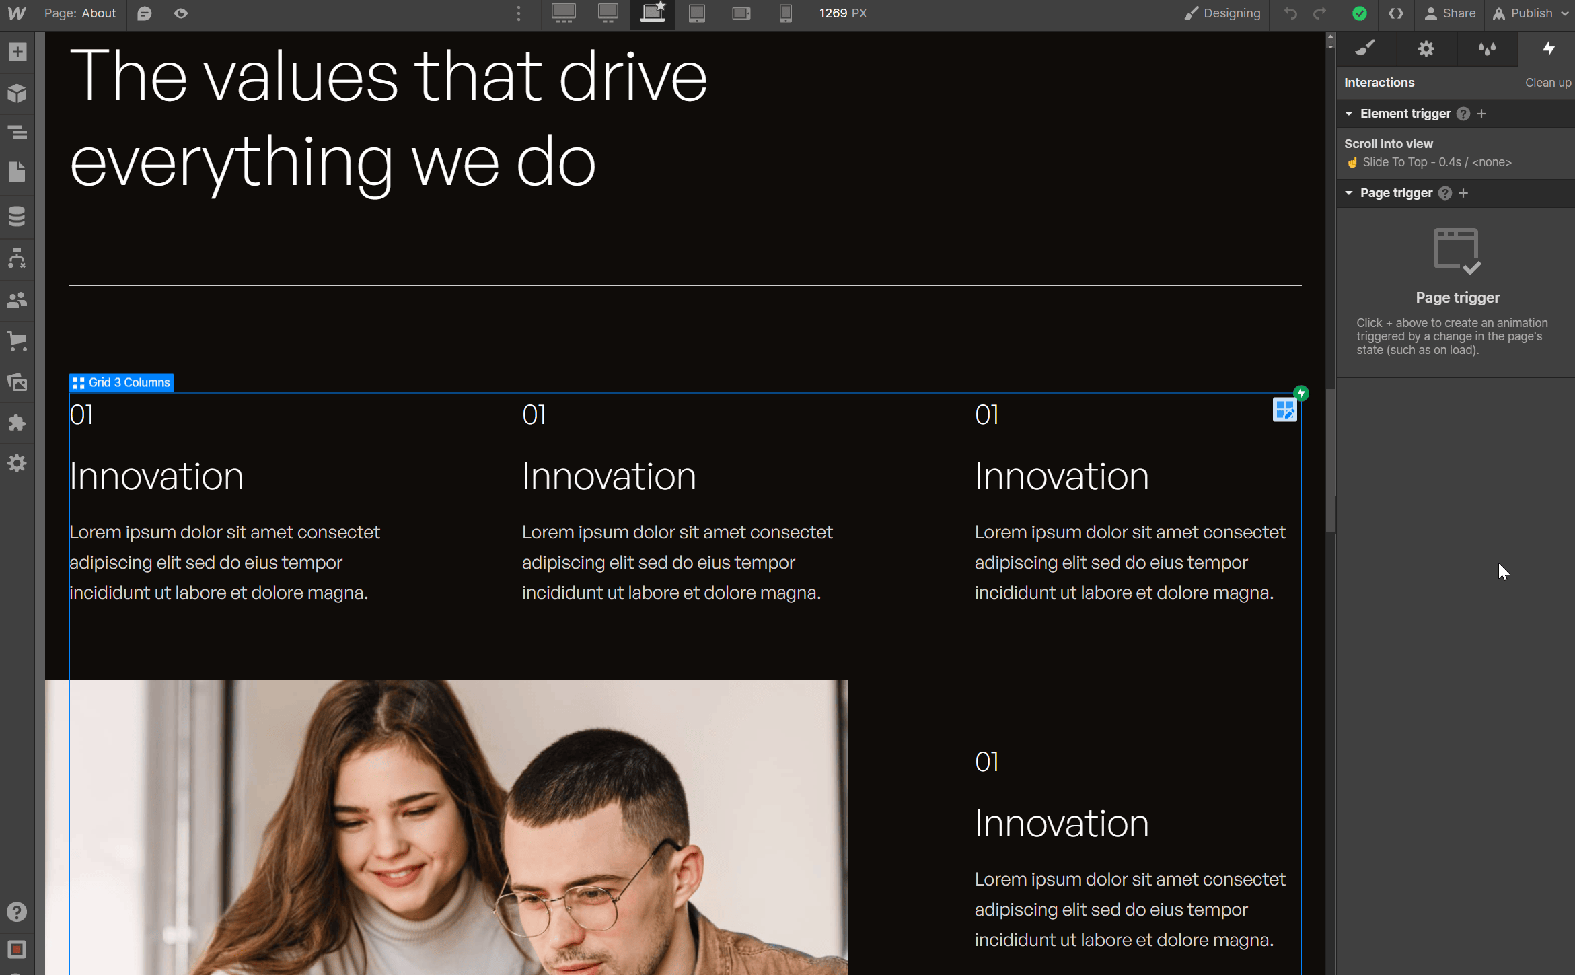The width and height of the screenshot is (1575, 975).
Task: Select the Grid 3 Columns element label
Action: coord(121,382)
